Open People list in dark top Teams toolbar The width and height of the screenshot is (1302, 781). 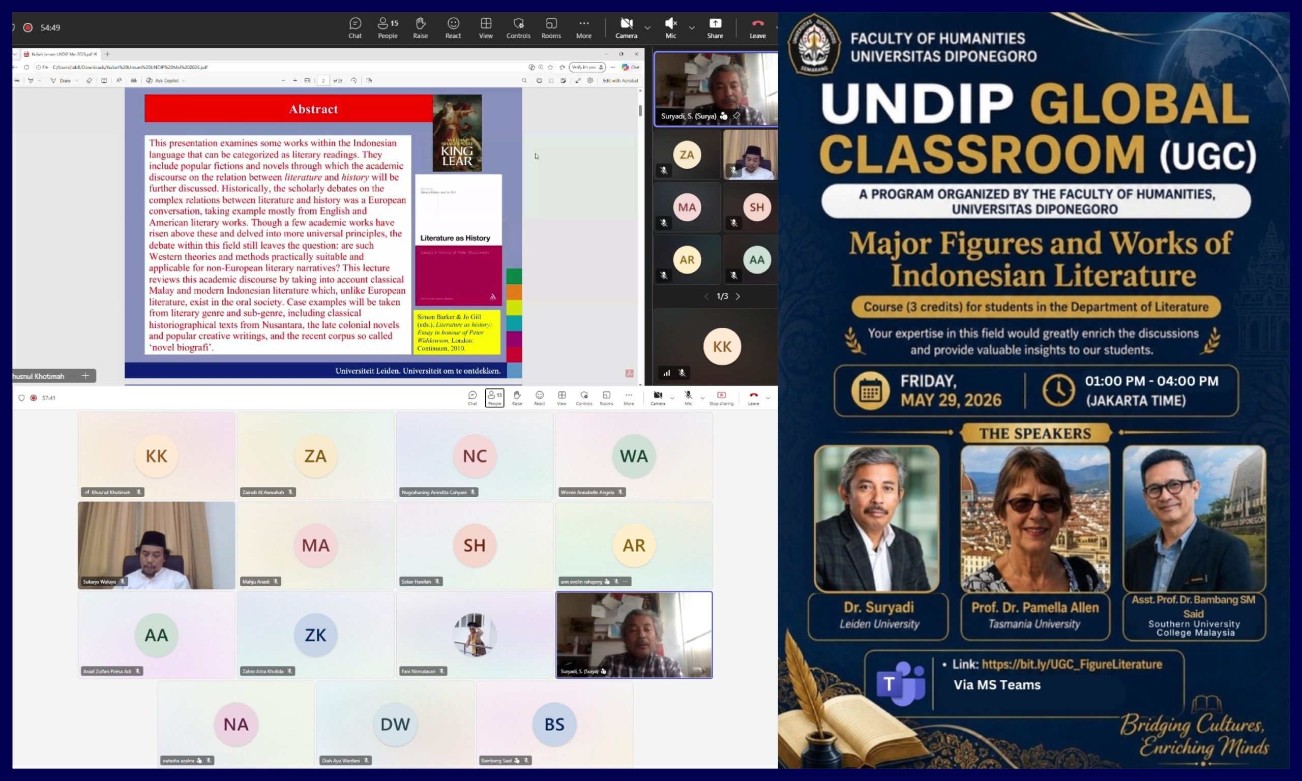(x=388, y=28)
